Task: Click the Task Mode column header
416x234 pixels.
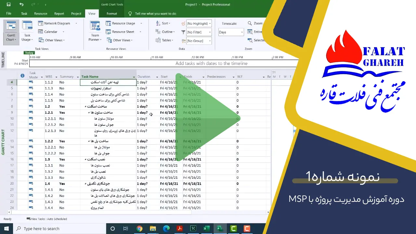Action: [36, 75]
